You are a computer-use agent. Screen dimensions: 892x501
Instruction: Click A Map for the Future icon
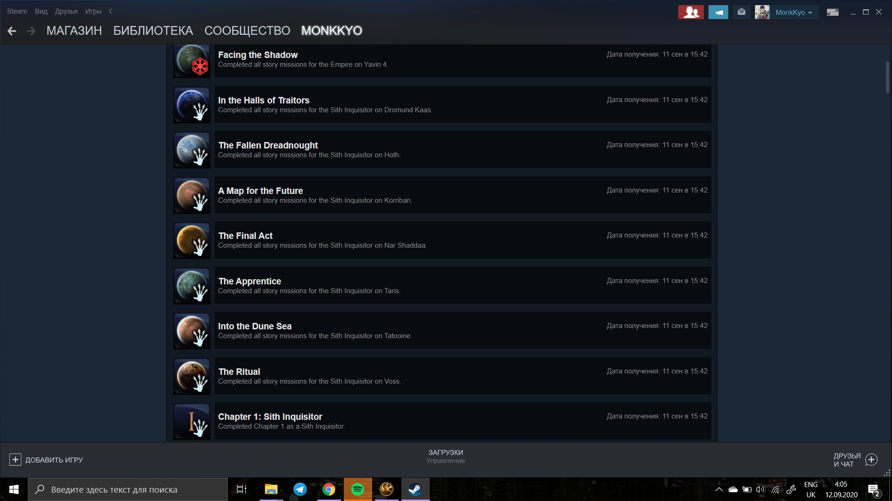click(192, 195)
